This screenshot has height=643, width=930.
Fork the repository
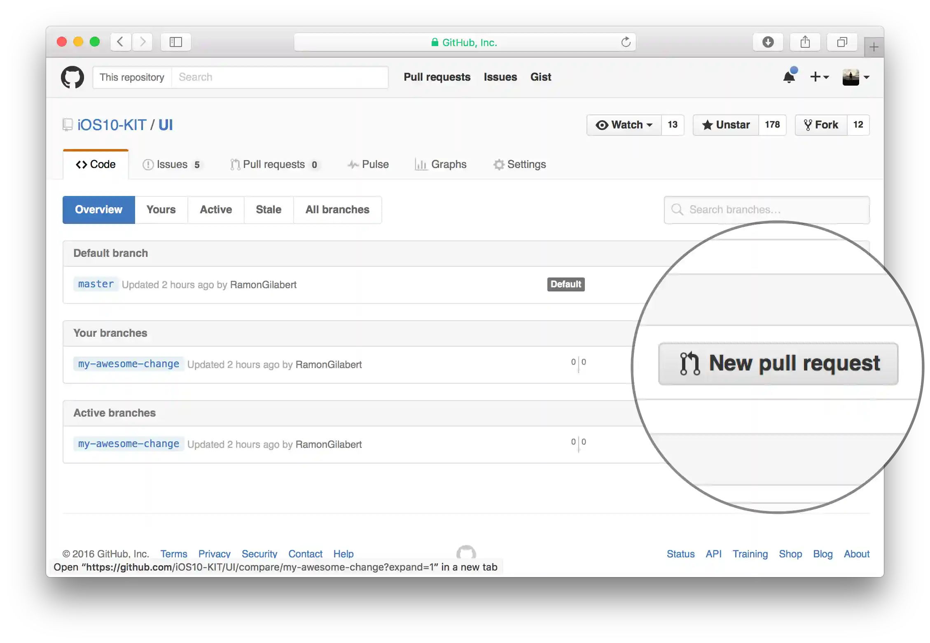pos(821,125)
